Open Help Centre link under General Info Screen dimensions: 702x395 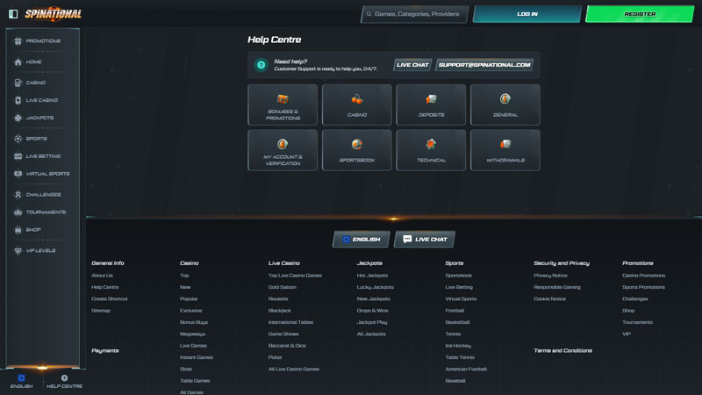point(105,287)
